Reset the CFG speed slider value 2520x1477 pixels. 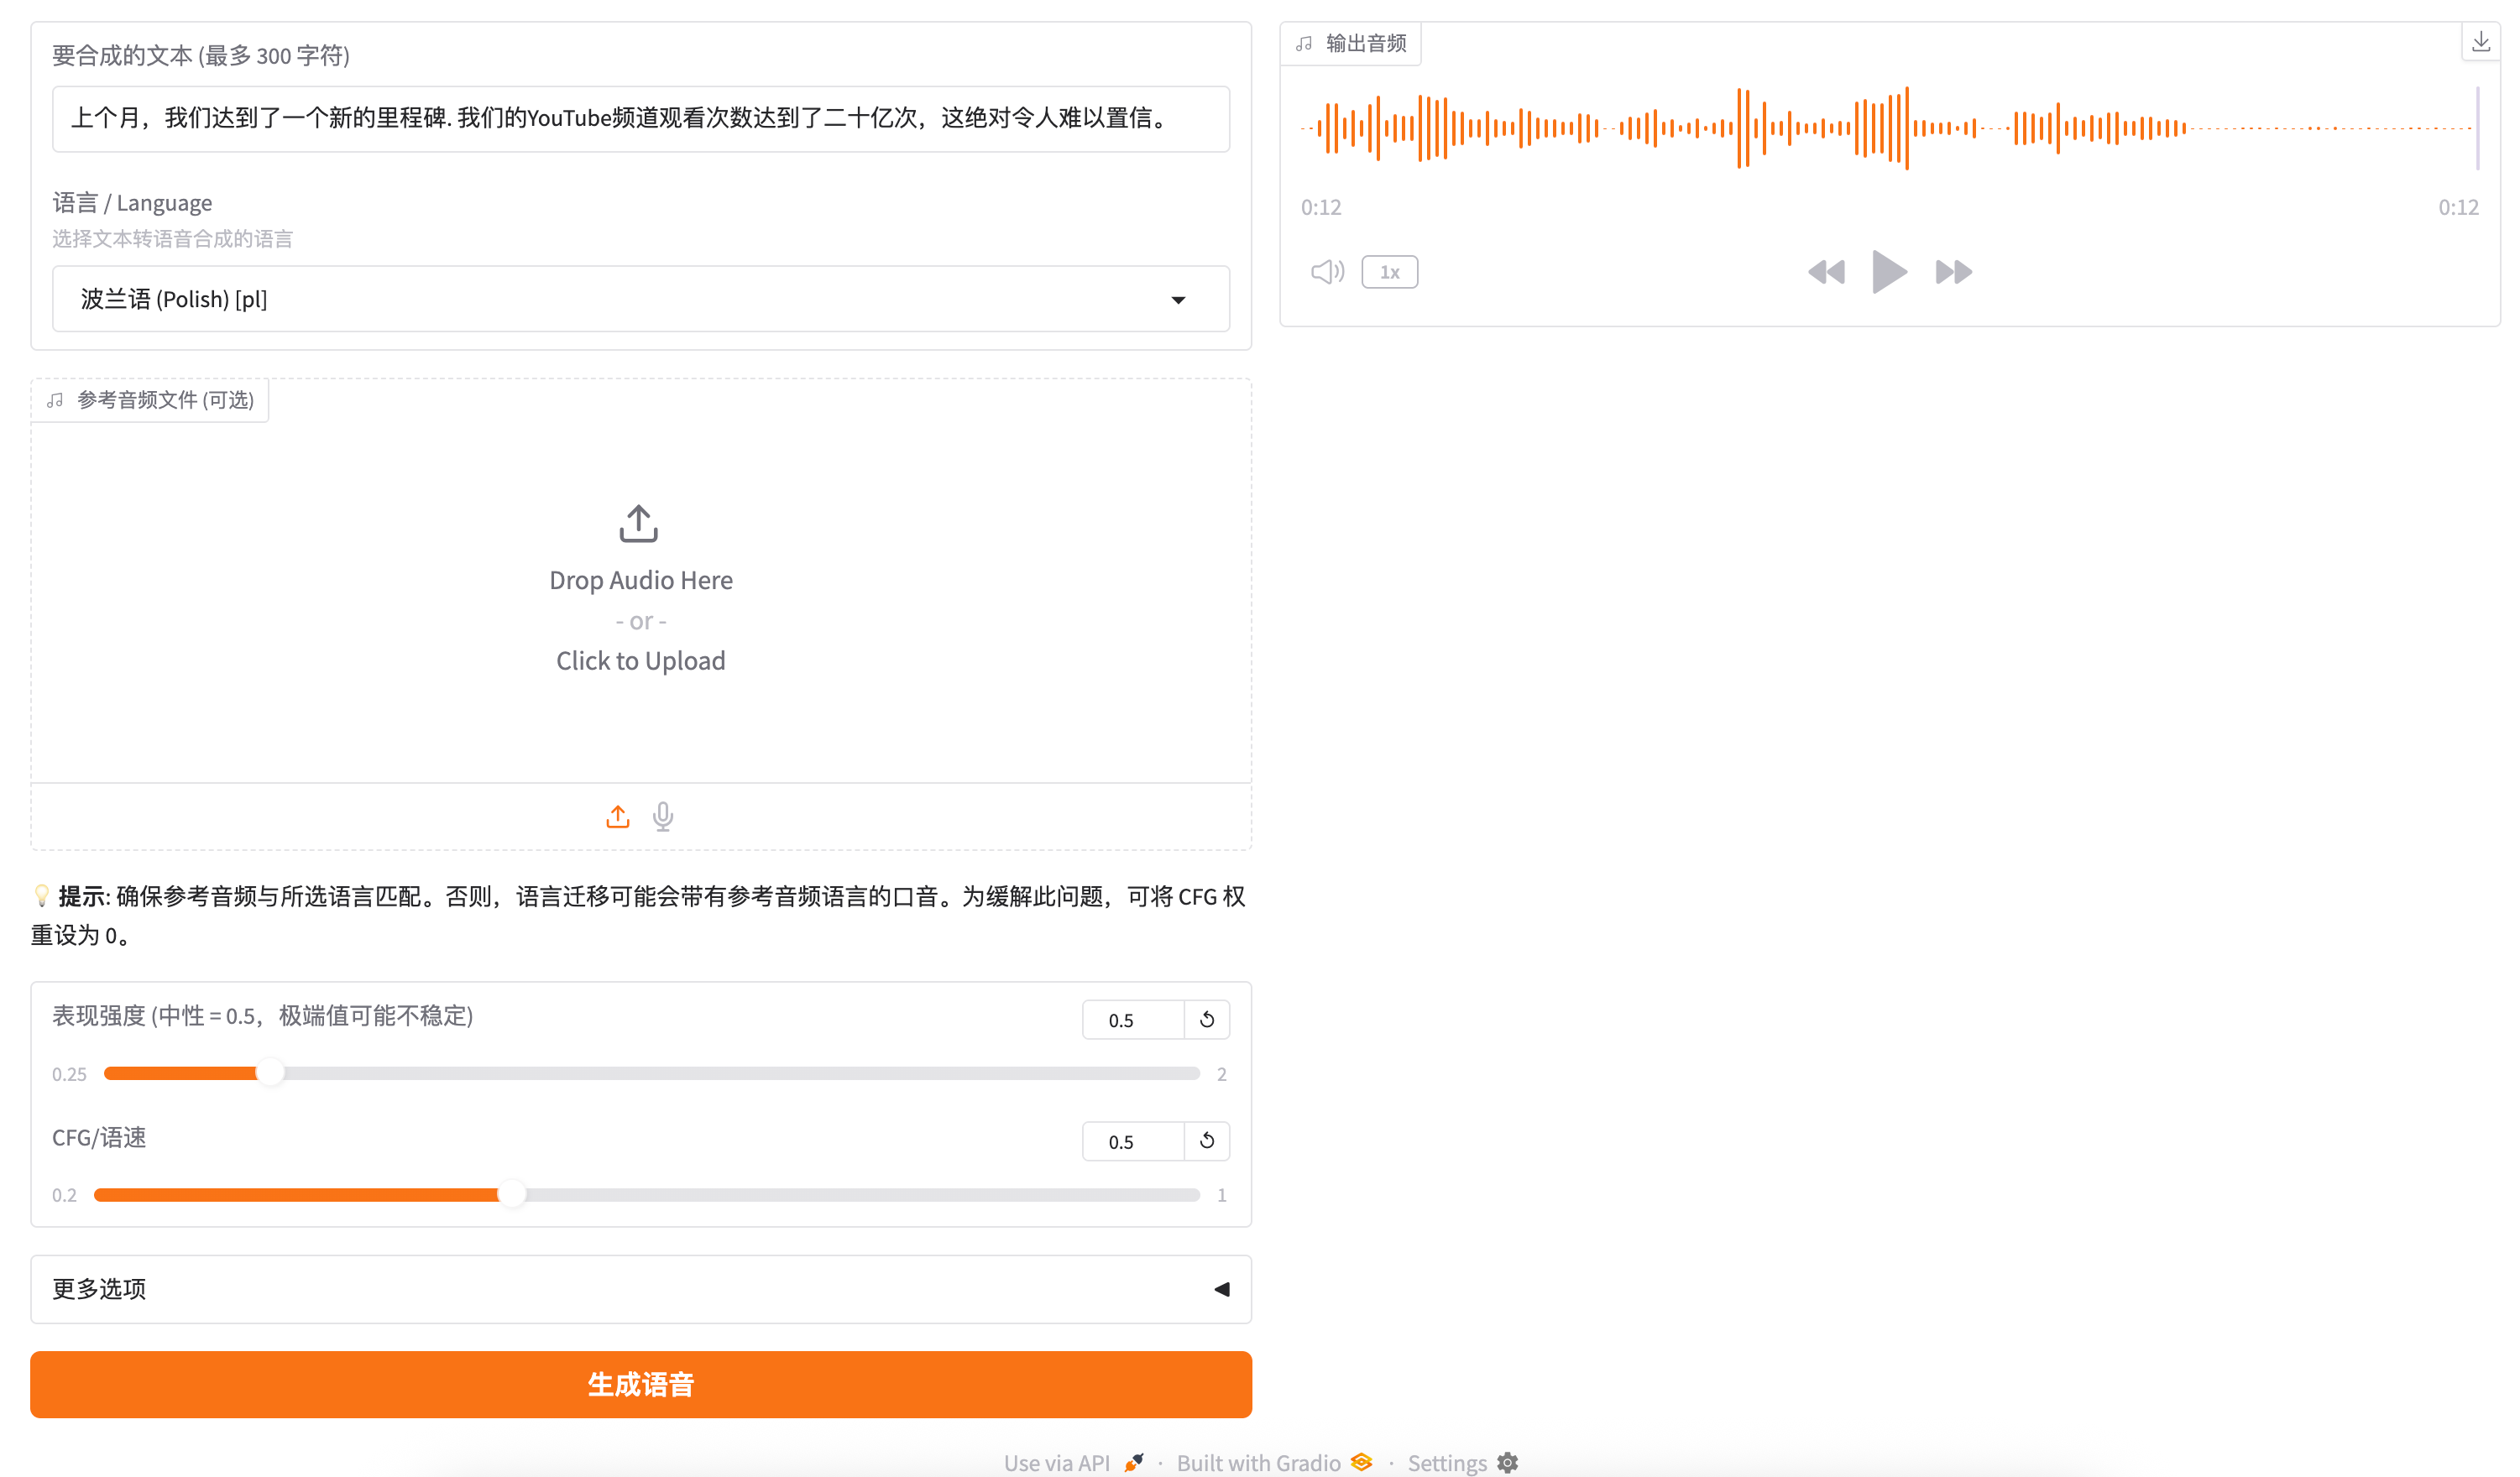1207,1141
